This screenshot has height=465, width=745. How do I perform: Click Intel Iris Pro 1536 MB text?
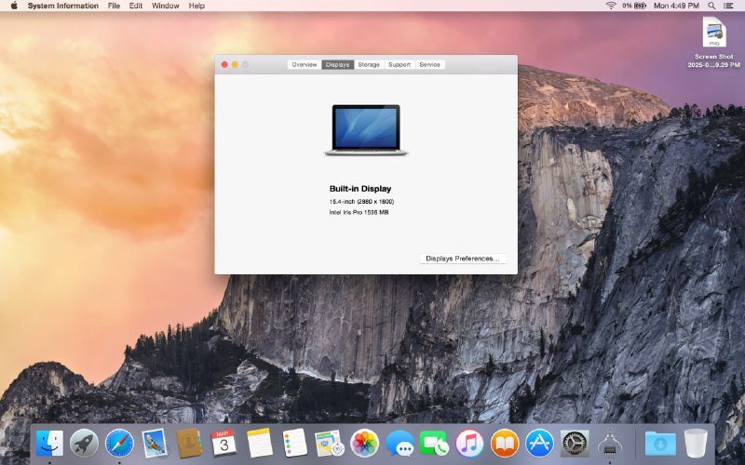coord(359,212)
